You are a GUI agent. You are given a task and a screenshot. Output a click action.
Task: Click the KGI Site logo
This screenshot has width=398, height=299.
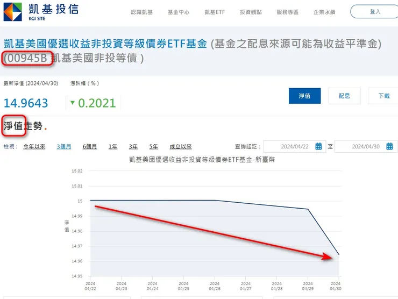(41, 12)
